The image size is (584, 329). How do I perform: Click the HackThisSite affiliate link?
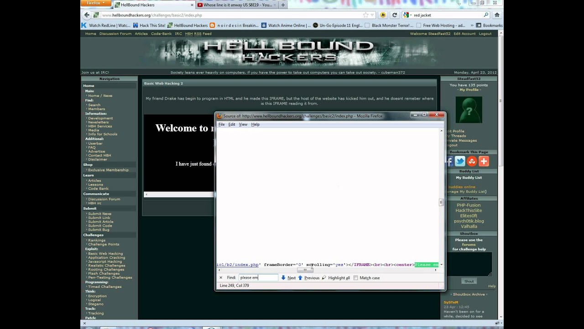(x=469, y=210)
